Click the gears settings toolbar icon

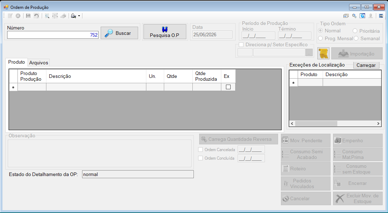pos(354,16)
